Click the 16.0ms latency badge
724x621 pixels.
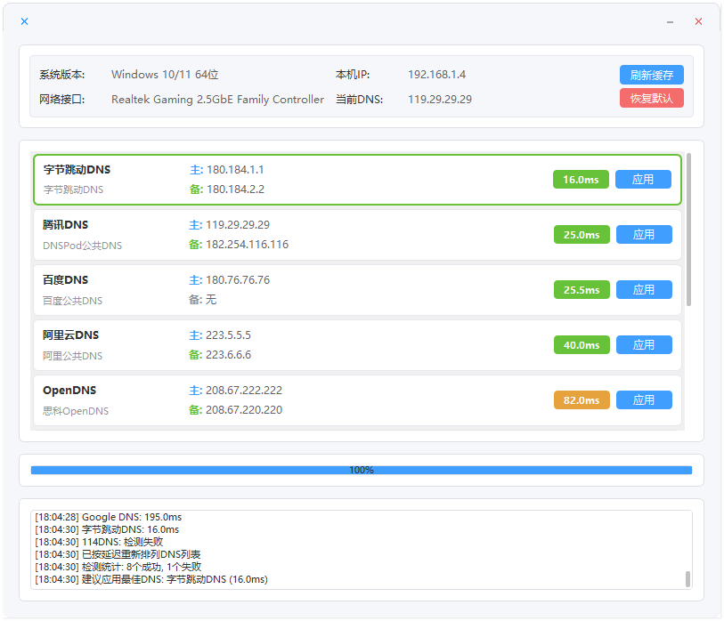581,180
